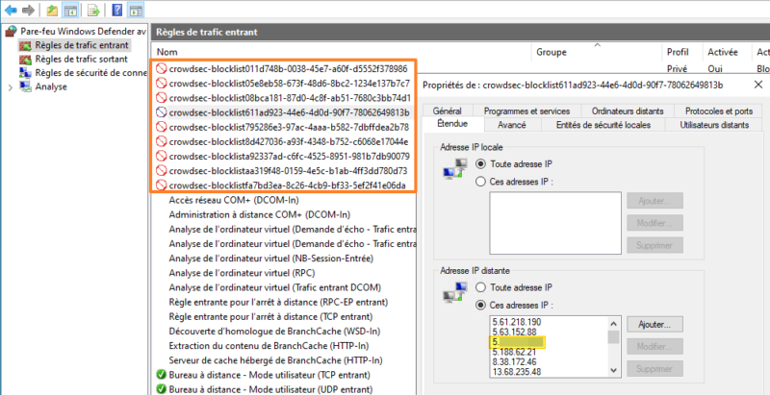The image size is (770, 395).
Task: Click the Export list toolbar icon
Action: click(x=94, y=10)
